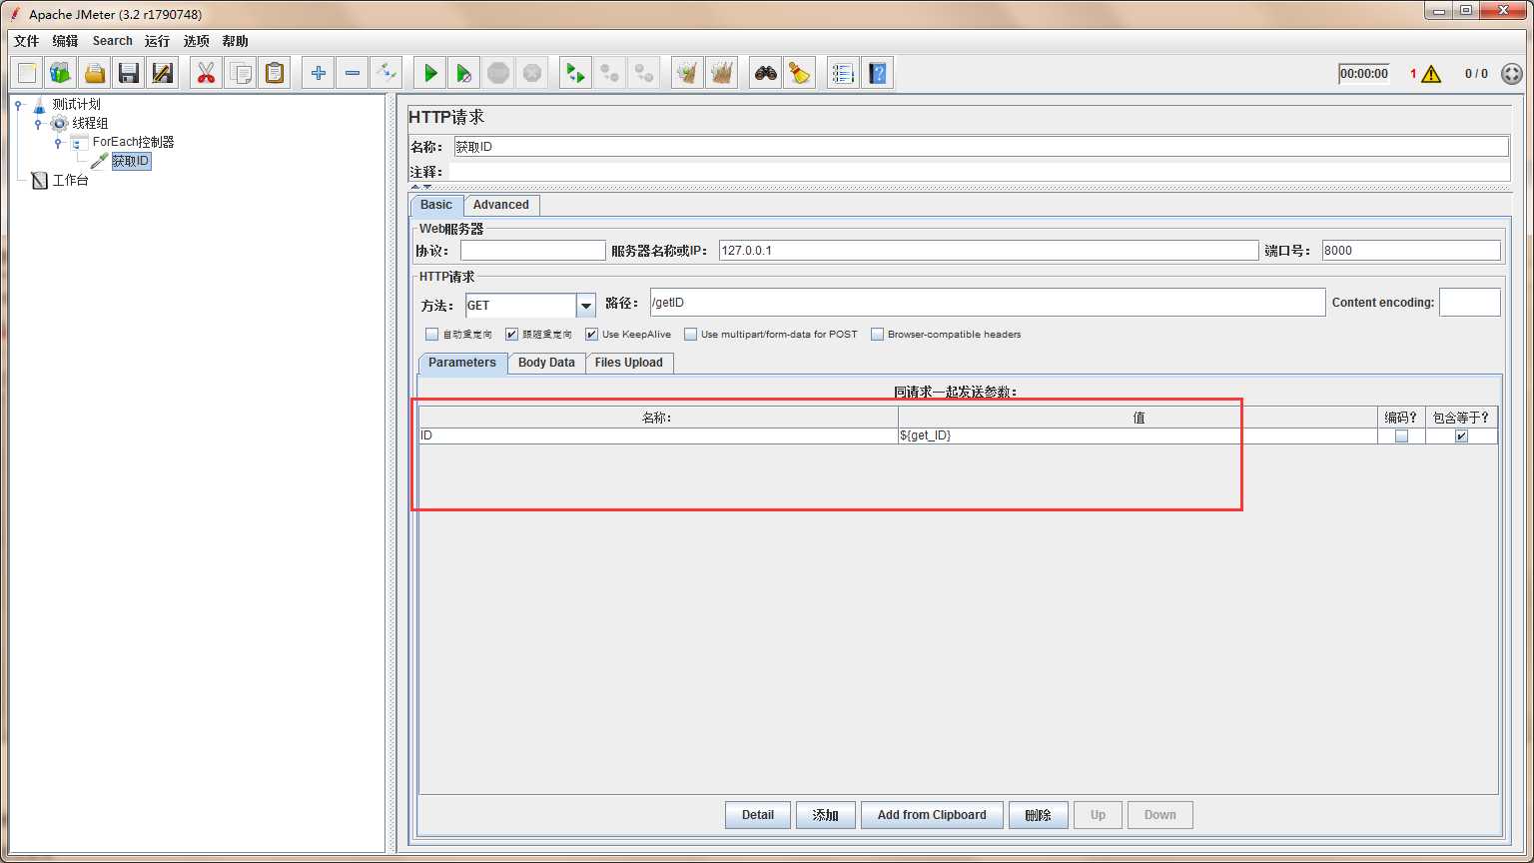Screen dimensions: 1534x863
Task: Select the Parameters tab
Action: [x=462, y=363]
